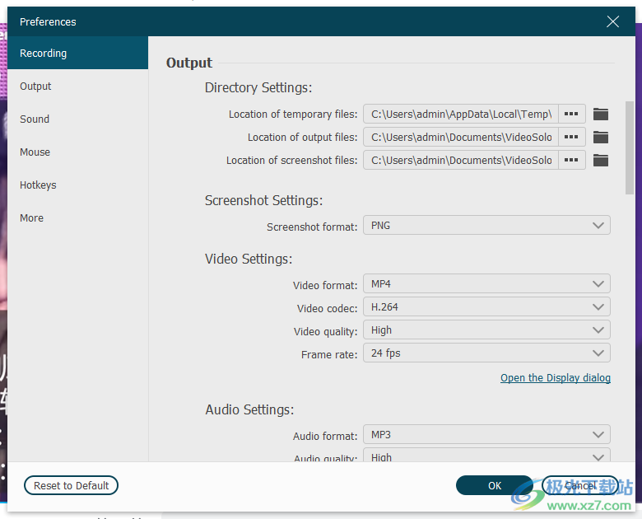
Task: Open the More preferences section
Action: click(x=78, y=217)
